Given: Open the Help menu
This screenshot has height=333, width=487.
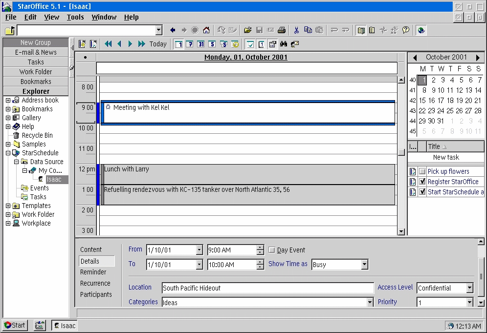Looking at the screenshot, I should click(x=132, y=18).
